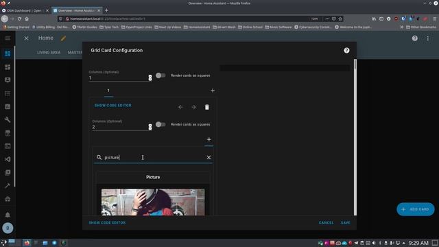Open notifications bell in sidebar
The image size is (439, 247).
click(x=8, y=215)
